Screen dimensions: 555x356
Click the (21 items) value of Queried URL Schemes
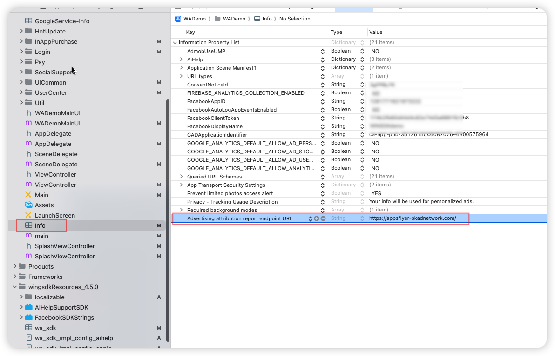click(x=382, y=176)
